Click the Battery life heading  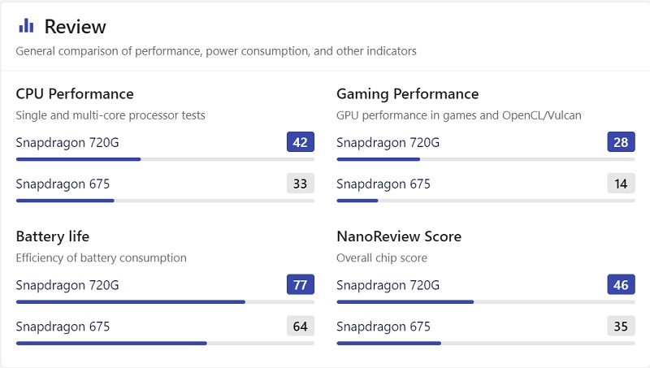click(x=53, y=237)
